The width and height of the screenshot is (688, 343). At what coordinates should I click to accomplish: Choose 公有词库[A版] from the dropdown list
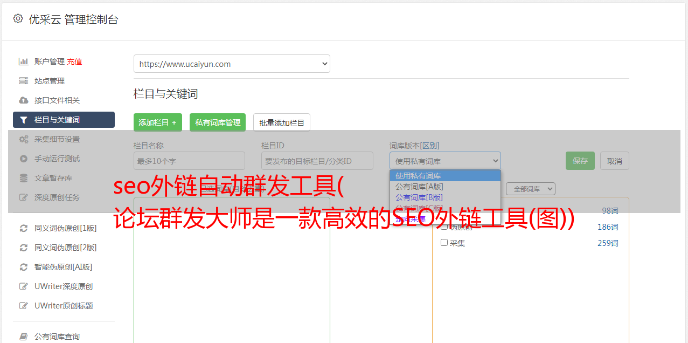tap(445, 187)
